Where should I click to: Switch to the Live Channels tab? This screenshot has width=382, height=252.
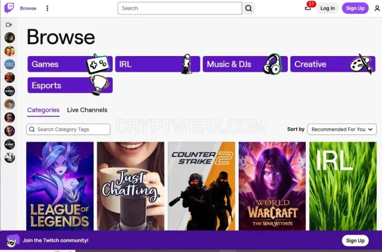pyautogui.click(x=87, y=110)
